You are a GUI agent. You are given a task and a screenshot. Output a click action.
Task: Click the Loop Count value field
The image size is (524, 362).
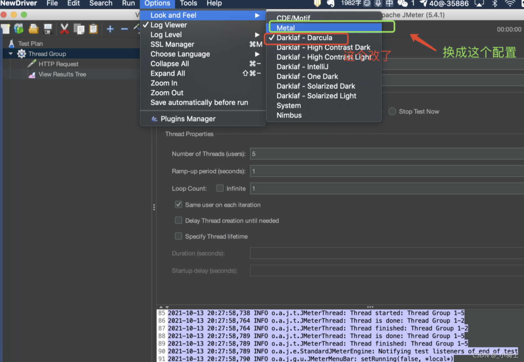(387, 188)
